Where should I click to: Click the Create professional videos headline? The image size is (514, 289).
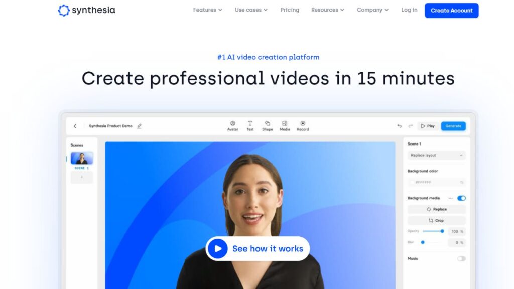pos(268,79)
